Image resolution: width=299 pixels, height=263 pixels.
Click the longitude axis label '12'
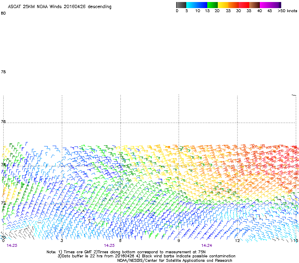pos(238,241)
